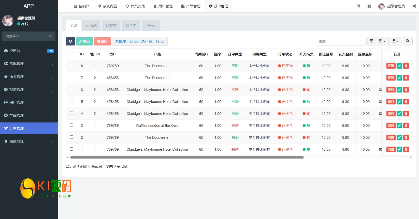
Task: Click the green edit pencil for order ID 6
Action: pos(399,90)
